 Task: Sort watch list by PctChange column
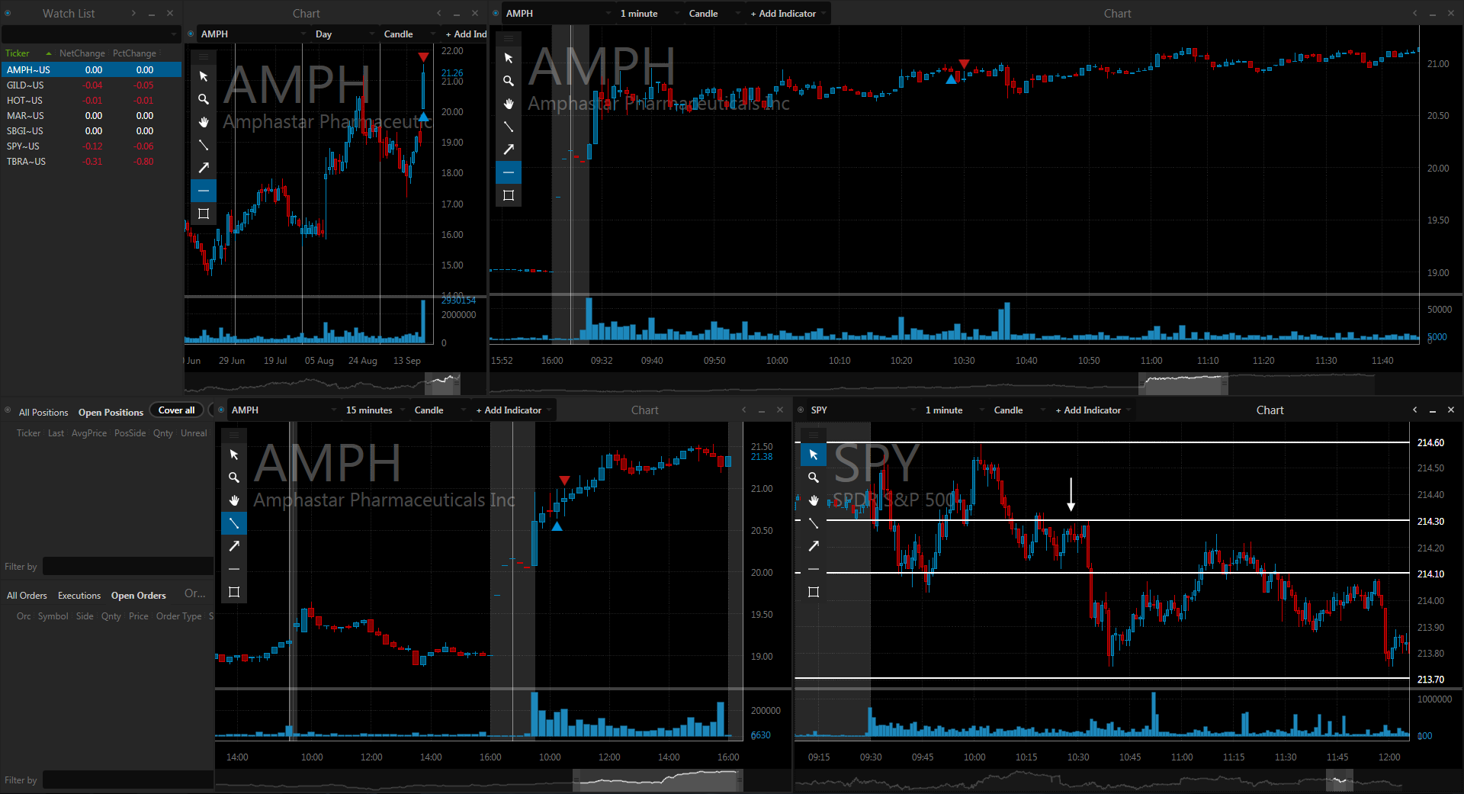134,53
